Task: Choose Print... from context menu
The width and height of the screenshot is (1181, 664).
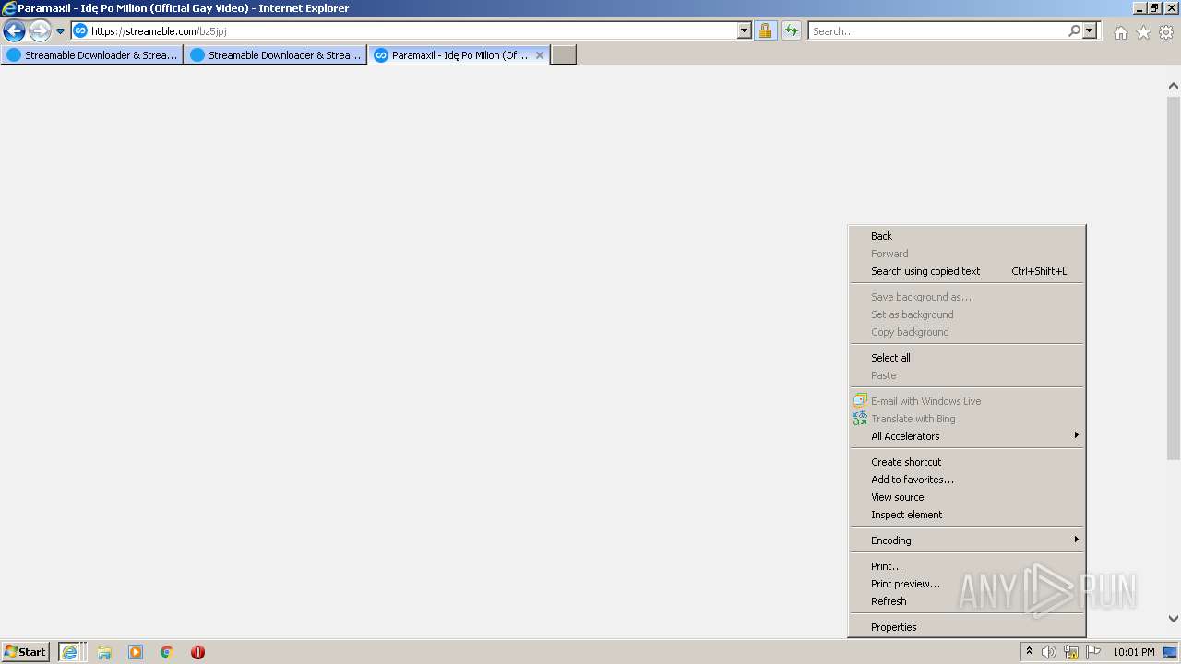Action: coord(967,566)
